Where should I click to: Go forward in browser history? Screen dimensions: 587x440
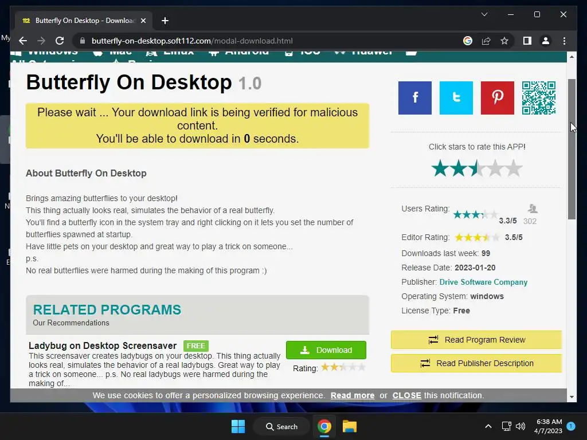point(41,41)
